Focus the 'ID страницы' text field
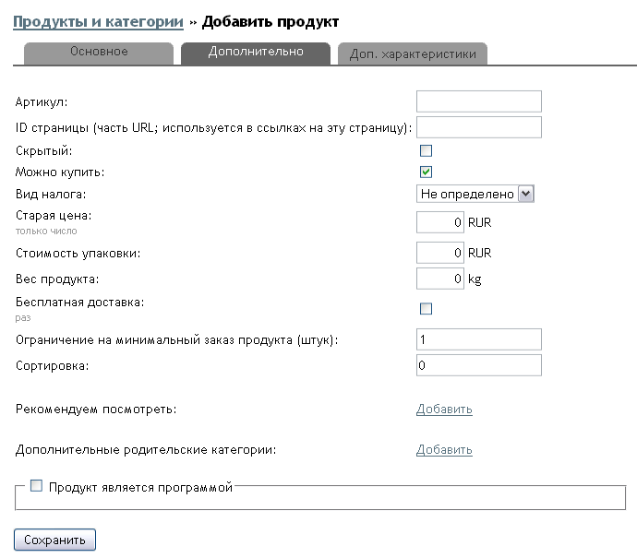This screenshot has width=637, height=558. pos(478,126)
